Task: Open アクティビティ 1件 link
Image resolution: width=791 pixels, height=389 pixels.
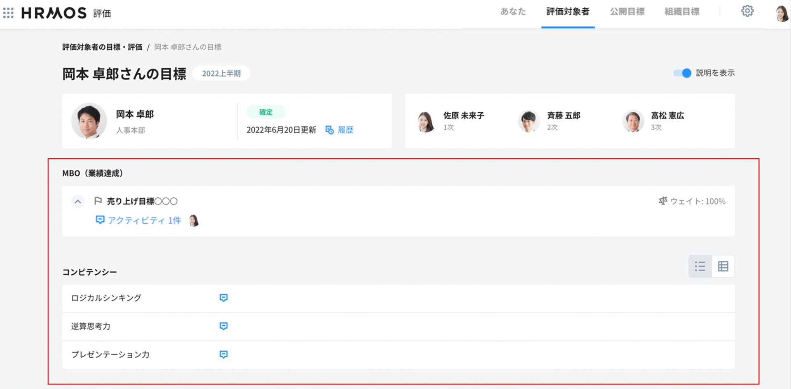Action: click(x=144, y=220)
